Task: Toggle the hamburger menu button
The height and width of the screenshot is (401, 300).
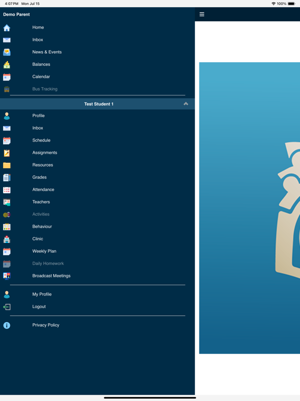Action: click(202, 14)
